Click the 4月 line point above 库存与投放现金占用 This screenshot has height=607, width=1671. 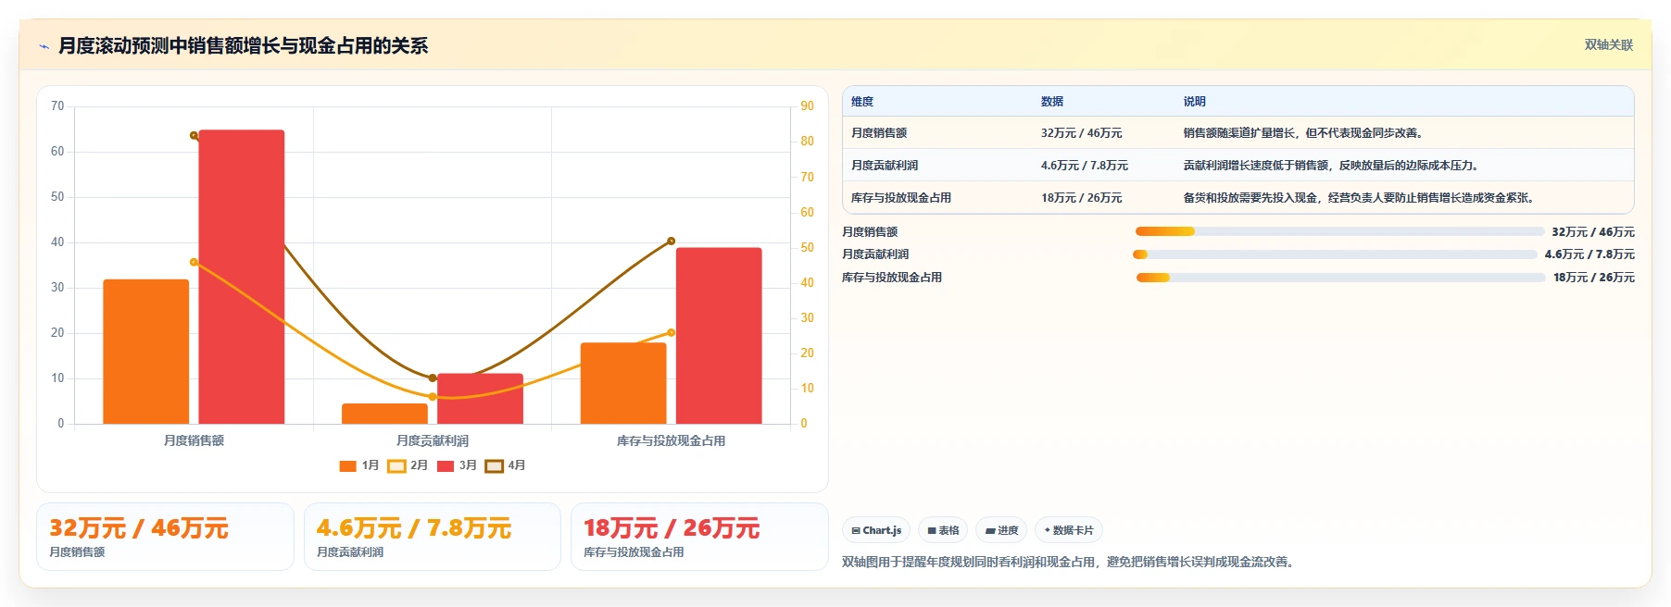(x=672, y=242)
